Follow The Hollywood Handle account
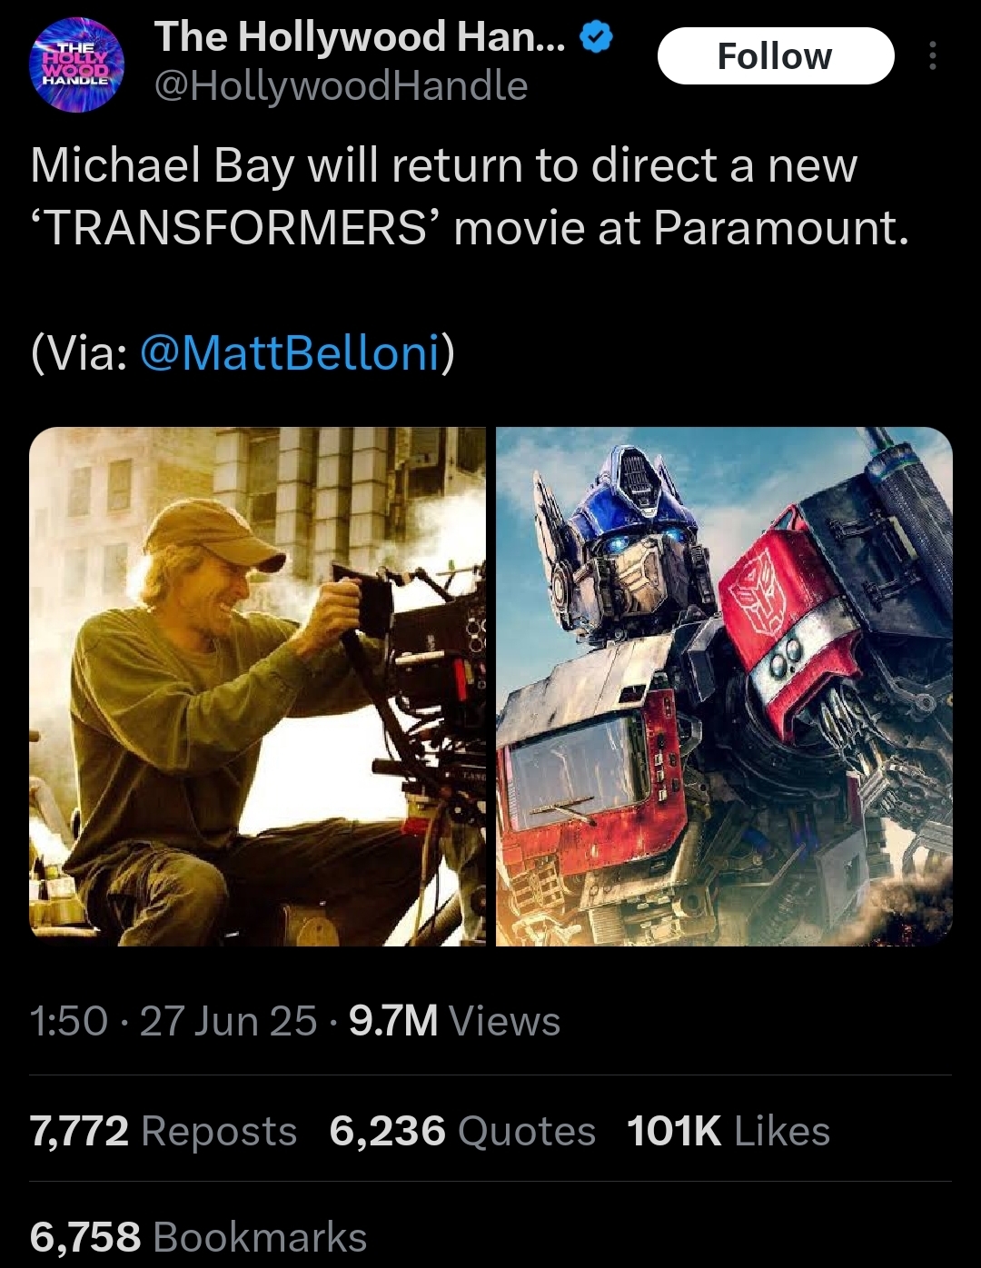The width and height of the screenshot is (981, 1268). click(x=775, y=56)
